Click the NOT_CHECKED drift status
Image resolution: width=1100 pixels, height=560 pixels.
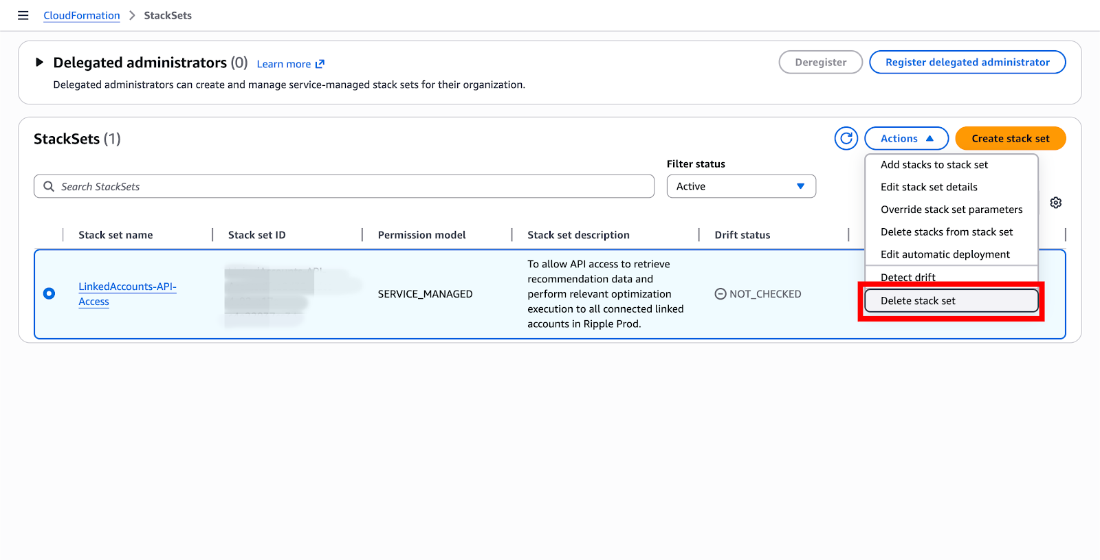tap(758, 294)
